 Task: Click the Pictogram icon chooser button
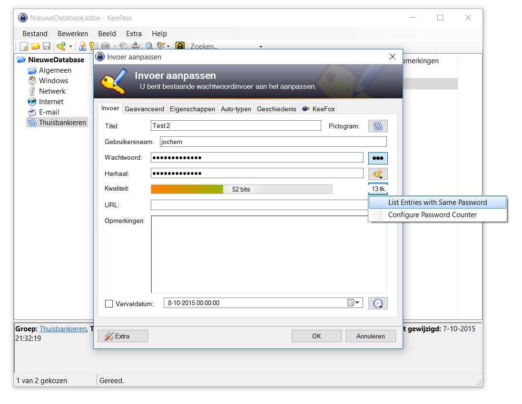378,126
